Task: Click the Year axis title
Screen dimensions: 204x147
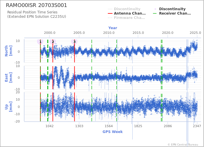Action: tap(113, 28)
